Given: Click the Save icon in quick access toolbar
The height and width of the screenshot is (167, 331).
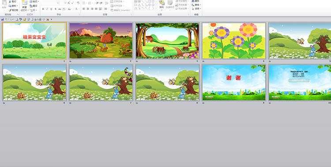Looking at the screenshot, I should coord(2,19).
